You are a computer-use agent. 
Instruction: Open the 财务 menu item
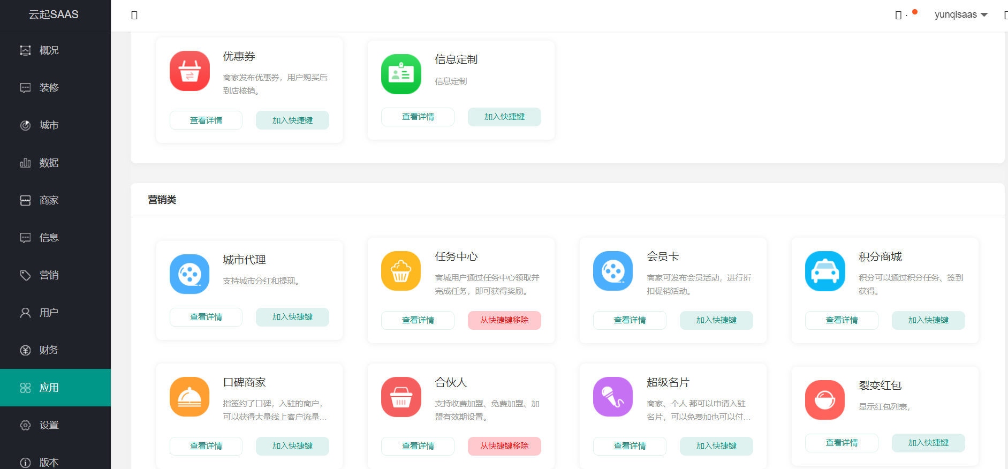tap(55, 350)
